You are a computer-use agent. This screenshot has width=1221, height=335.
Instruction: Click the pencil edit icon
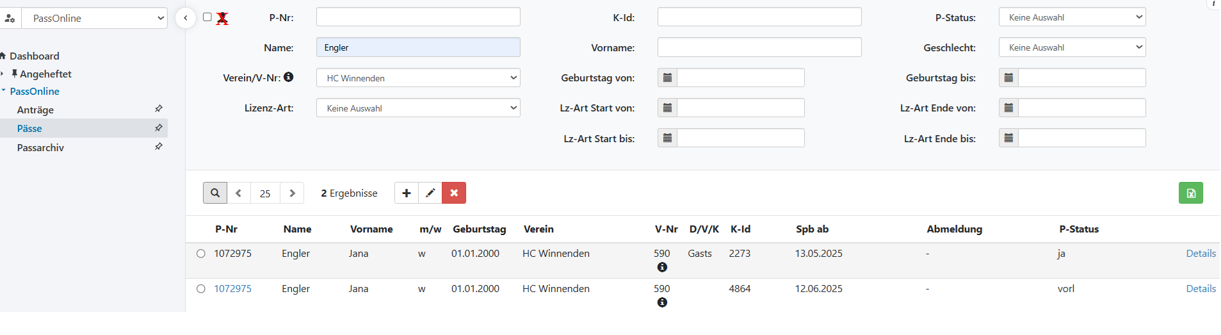point(430,193)
